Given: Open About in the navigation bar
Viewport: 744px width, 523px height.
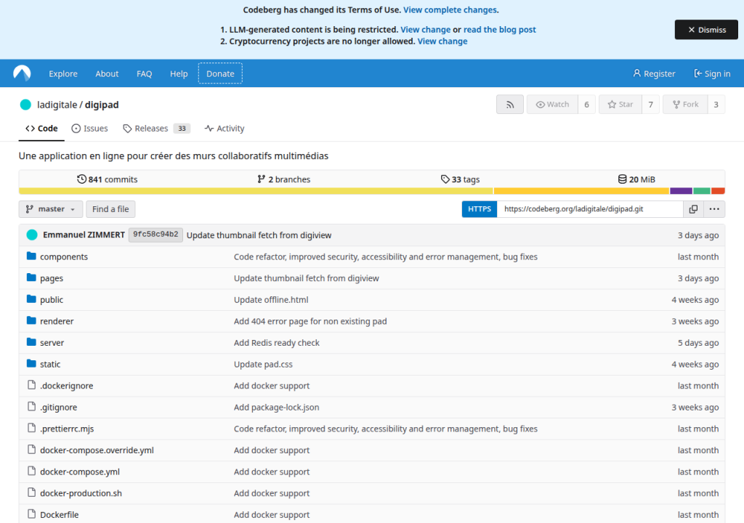Looking at the screenshot, I should coord(107,73).
